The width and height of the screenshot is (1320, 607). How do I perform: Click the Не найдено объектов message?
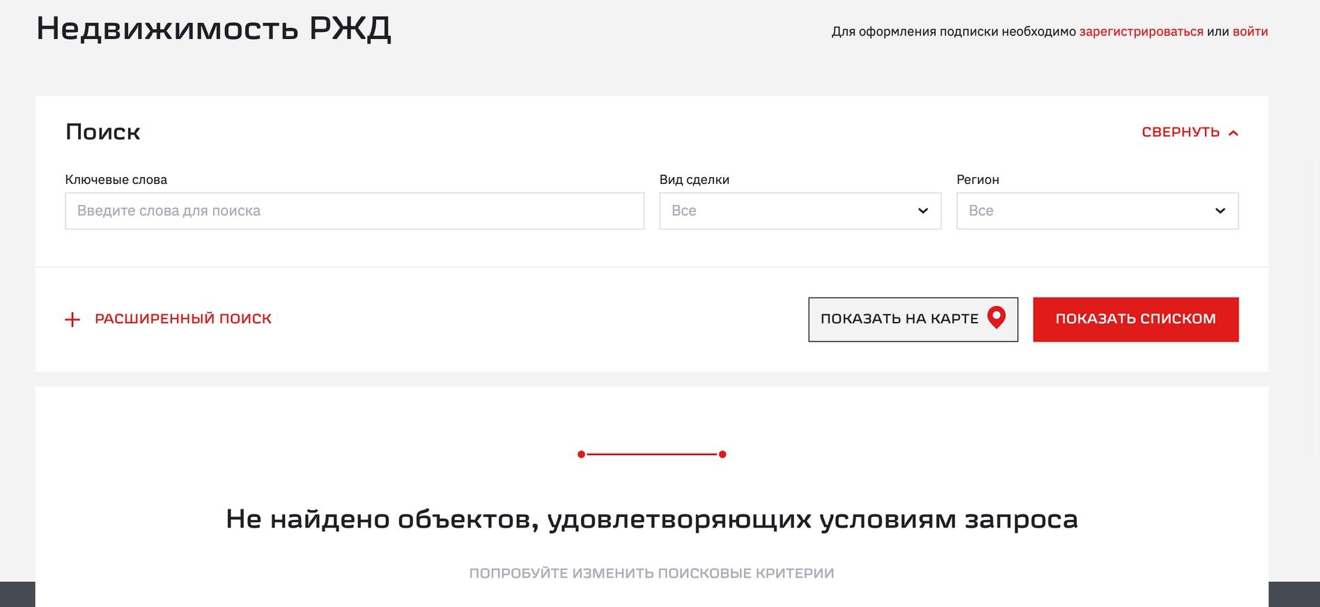(x=652, y=519)
